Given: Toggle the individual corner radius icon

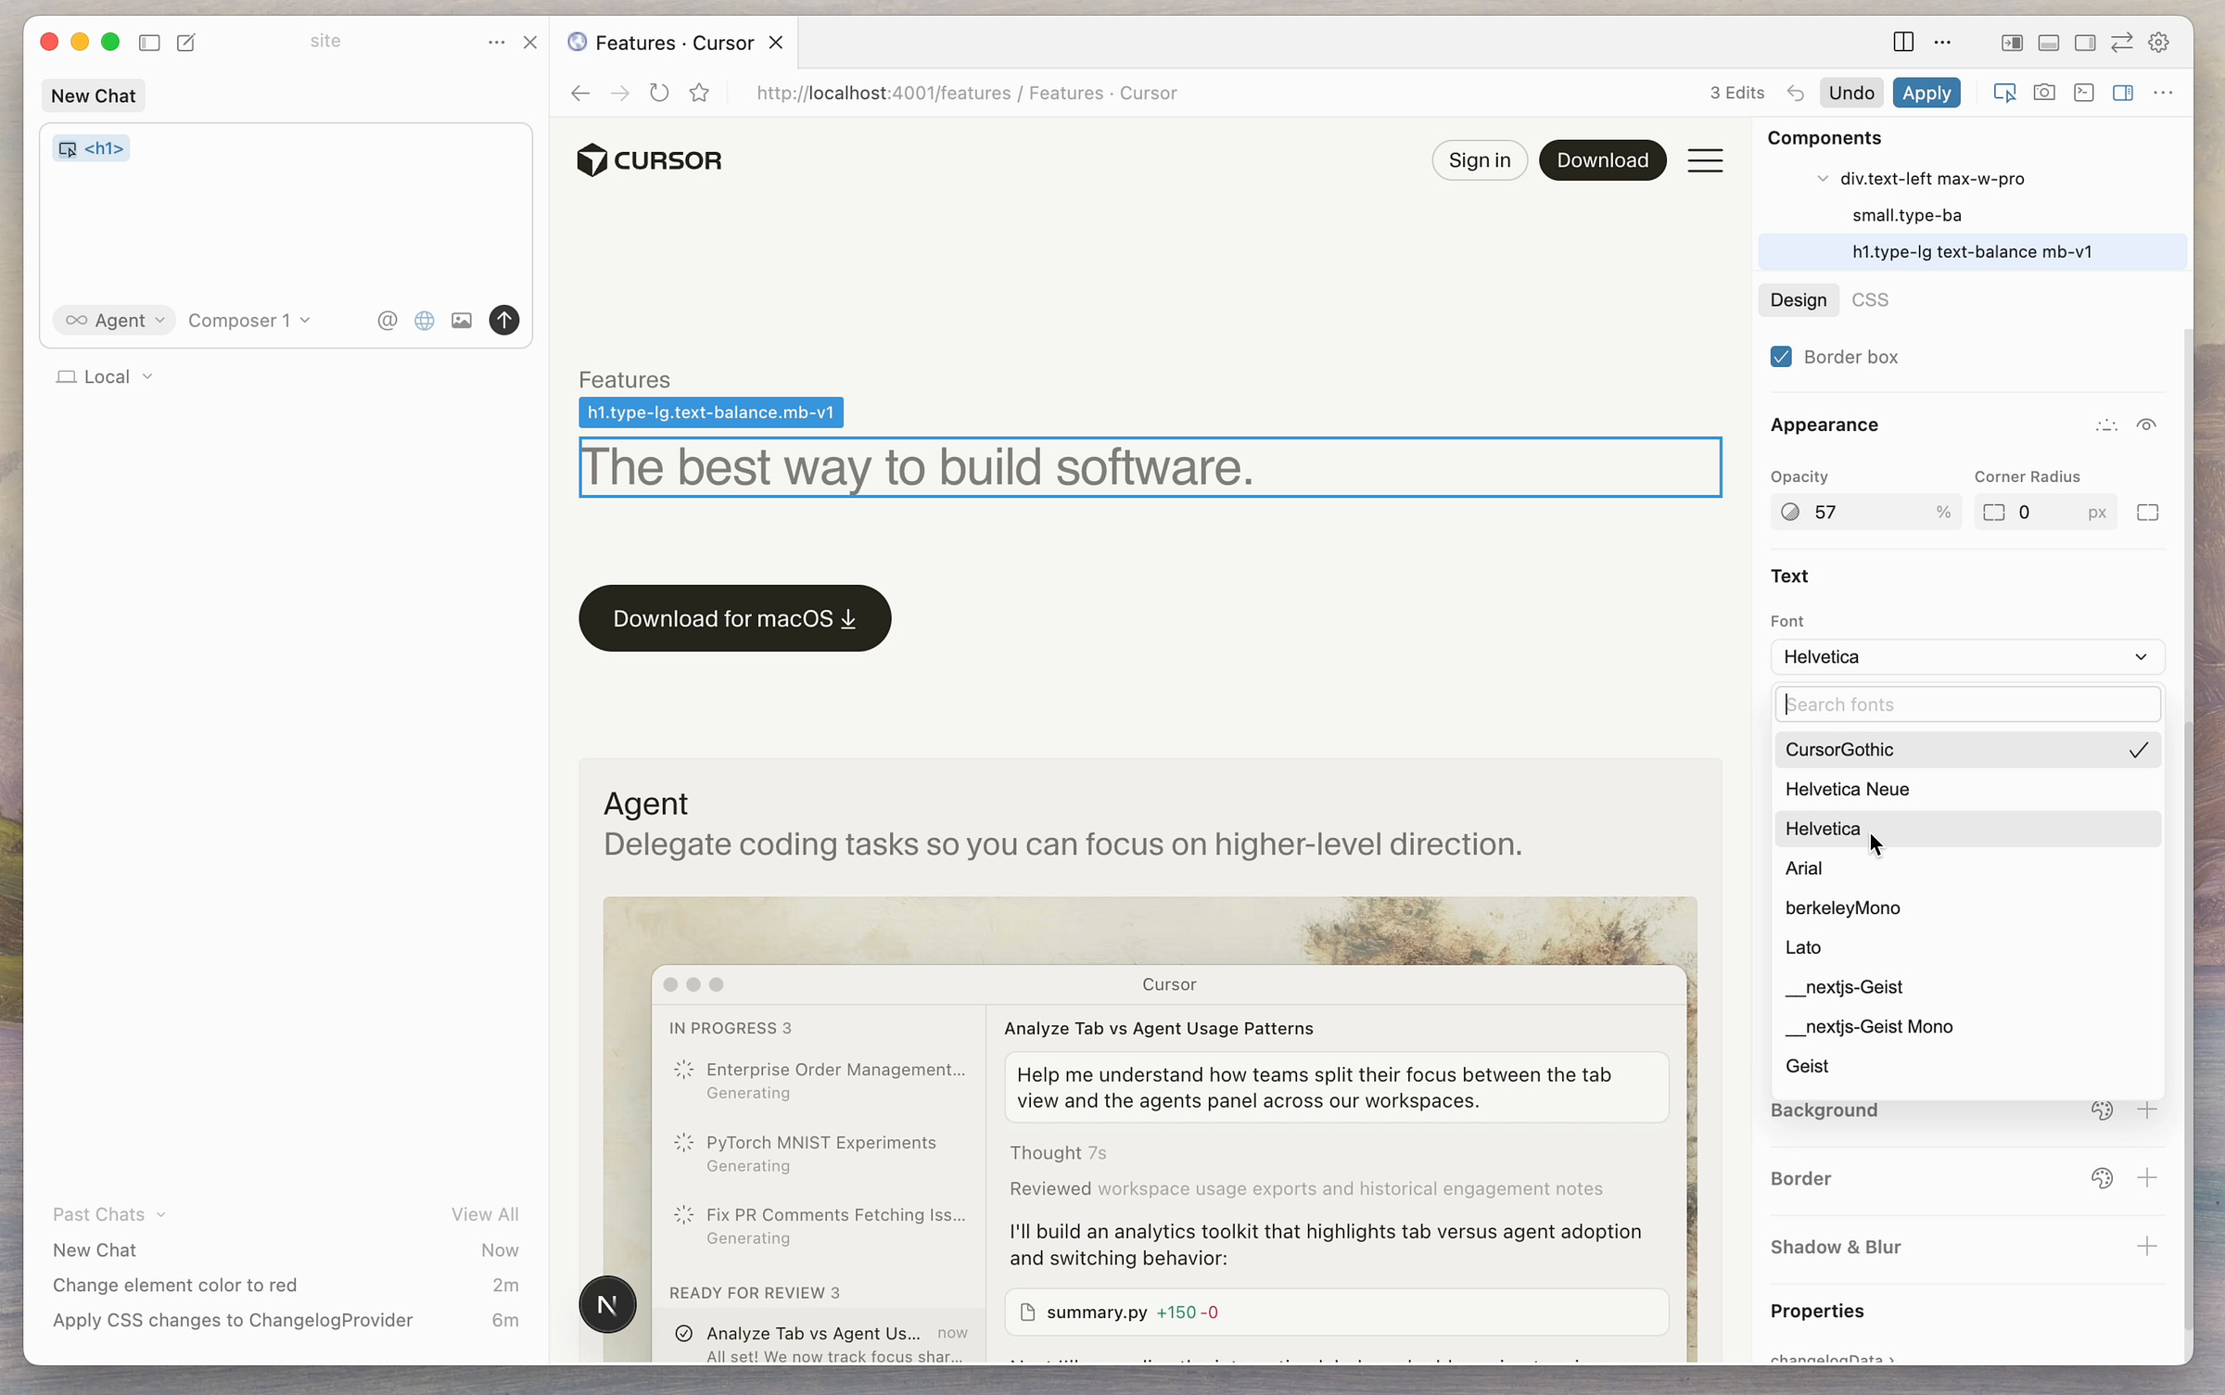Looking at the screenshot, I should click(x=2147, y=513).
